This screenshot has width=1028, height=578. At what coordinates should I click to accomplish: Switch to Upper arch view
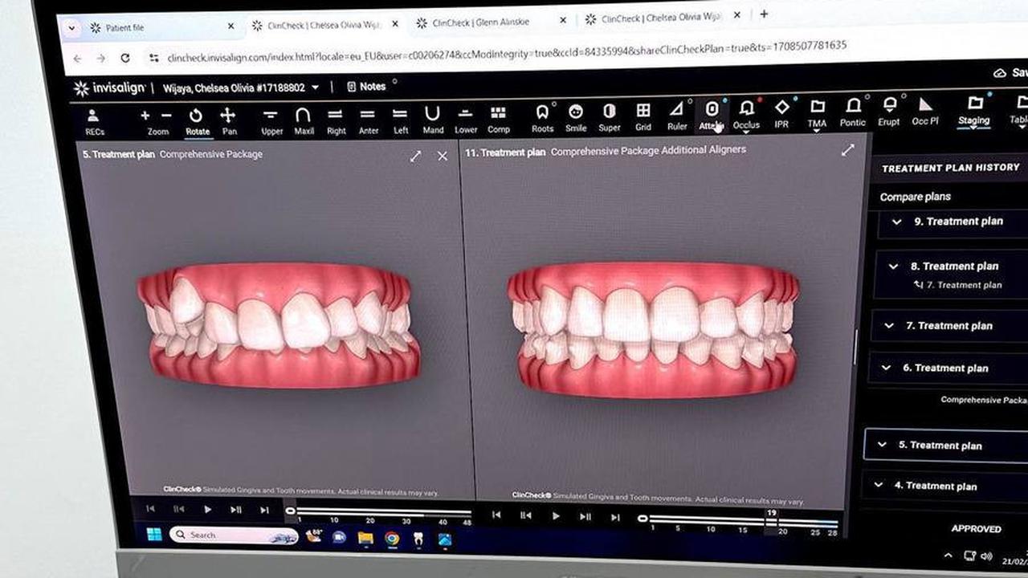coord(271,121)
